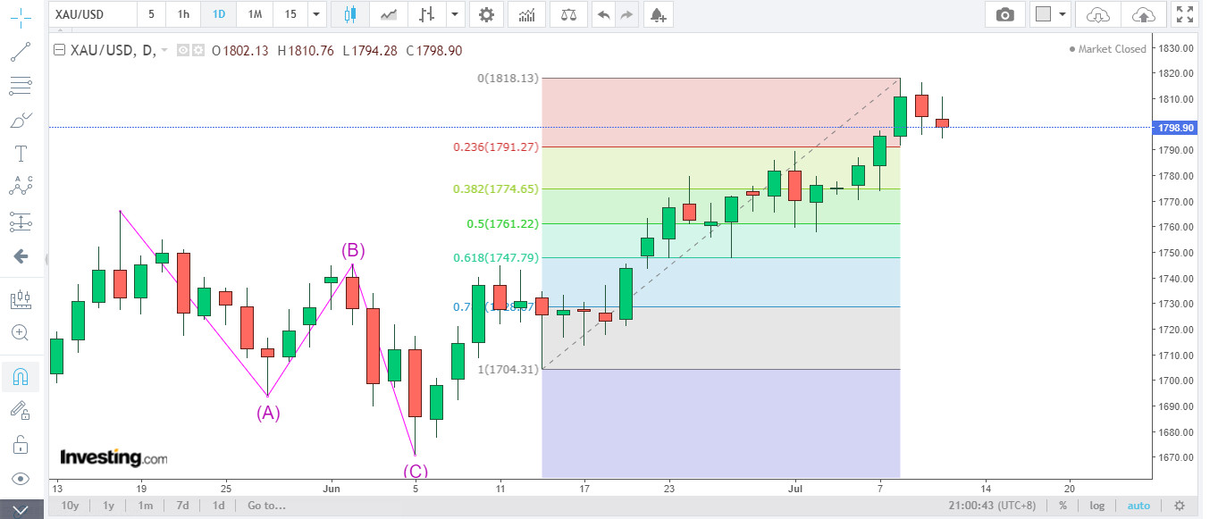Collapse the XAU/USD legend box
Image resolution: width=1218 pixels, height=519 pixels.
(60, 51)
